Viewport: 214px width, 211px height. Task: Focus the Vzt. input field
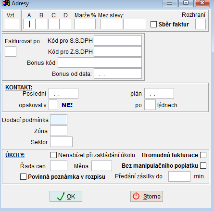[x=12, y=24]
